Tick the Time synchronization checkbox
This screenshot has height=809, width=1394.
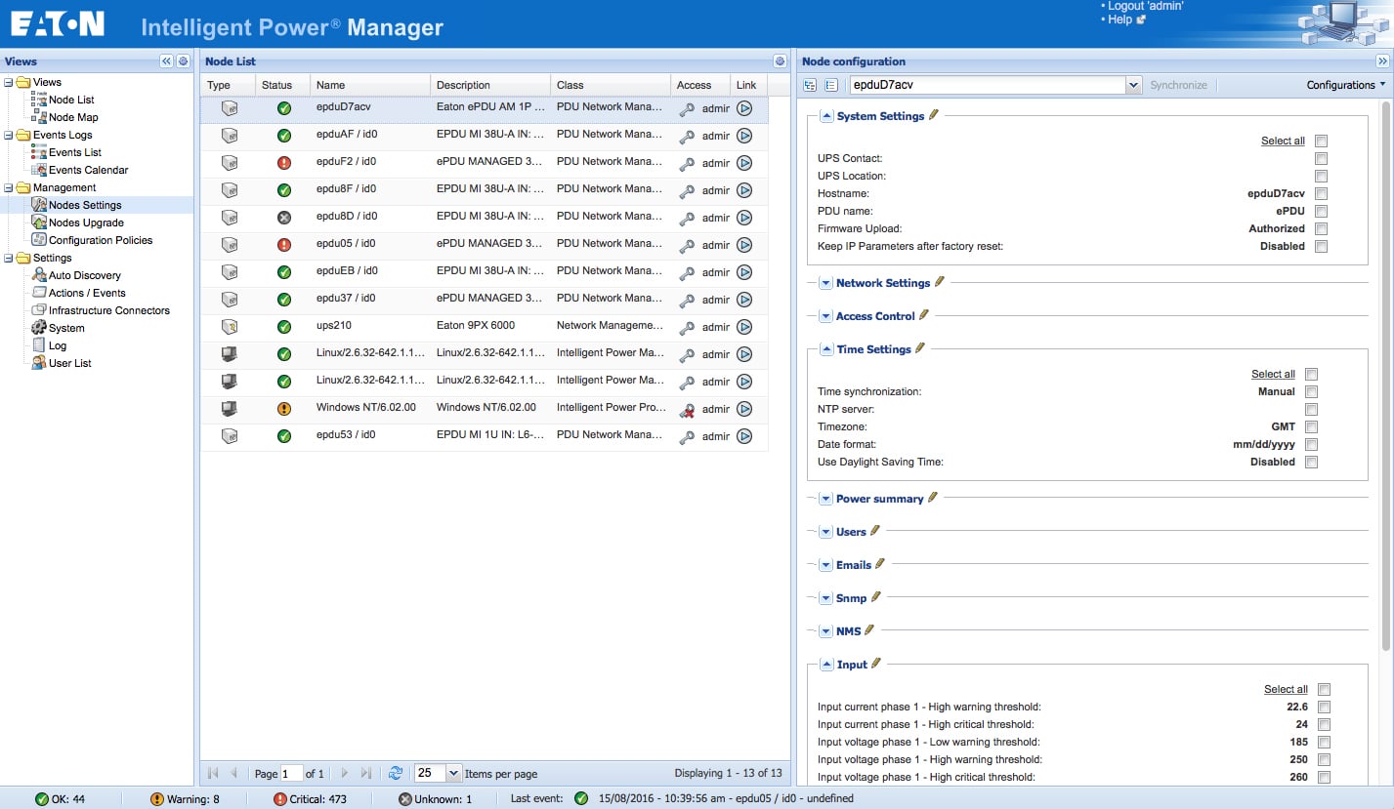(x=1311, y=391)
